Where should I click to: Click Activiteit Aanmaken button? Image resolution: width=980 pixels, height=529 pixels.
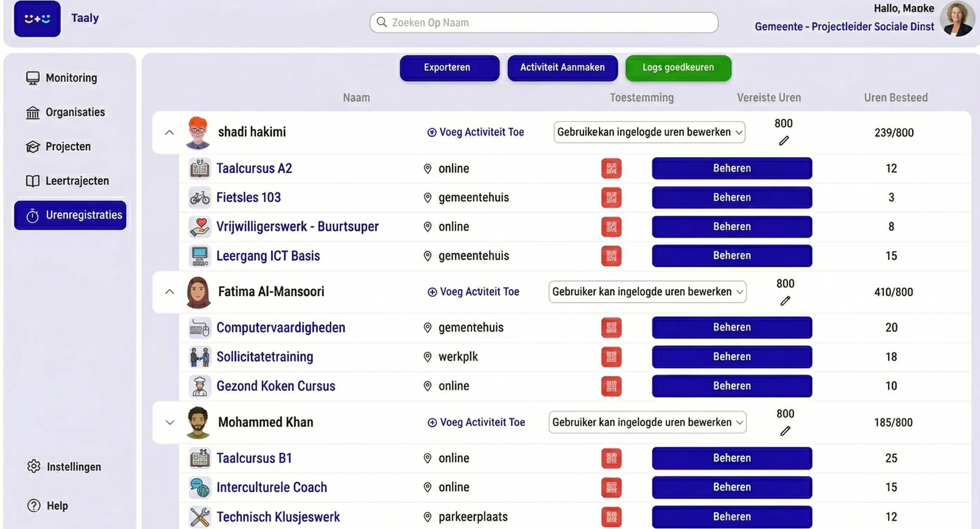(562, 68)
